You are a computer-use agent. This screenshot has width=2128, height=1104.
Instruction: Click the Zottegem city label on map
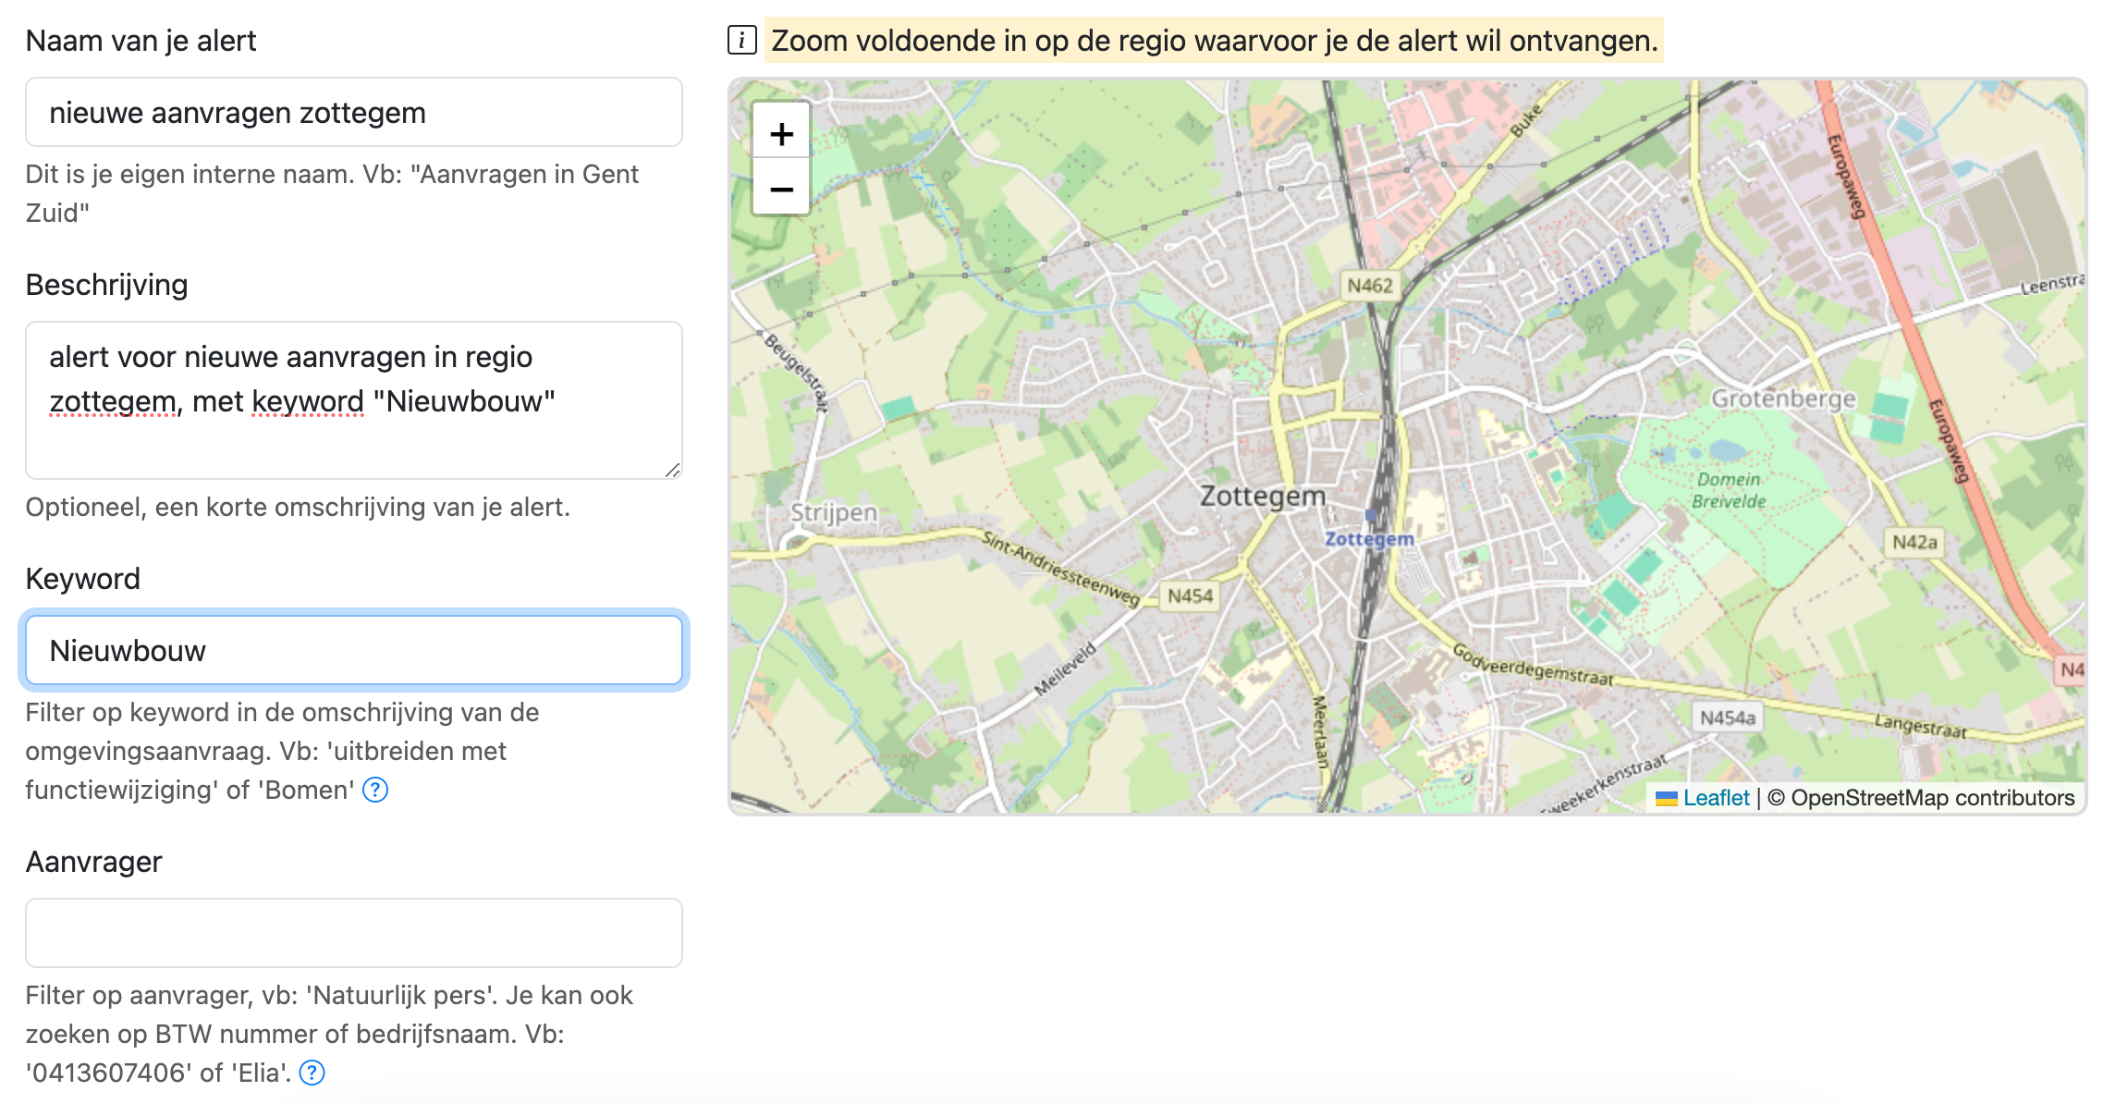[1262, 496]
